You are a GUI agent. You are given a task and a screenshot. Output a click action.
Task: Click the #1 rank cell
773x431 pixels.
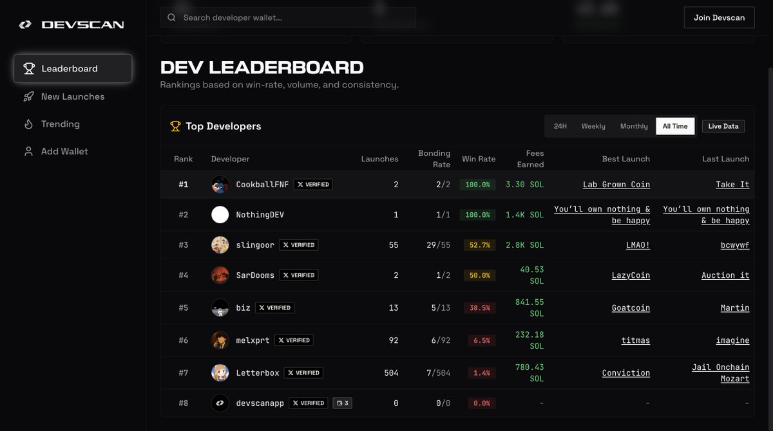tap(184, 185)
